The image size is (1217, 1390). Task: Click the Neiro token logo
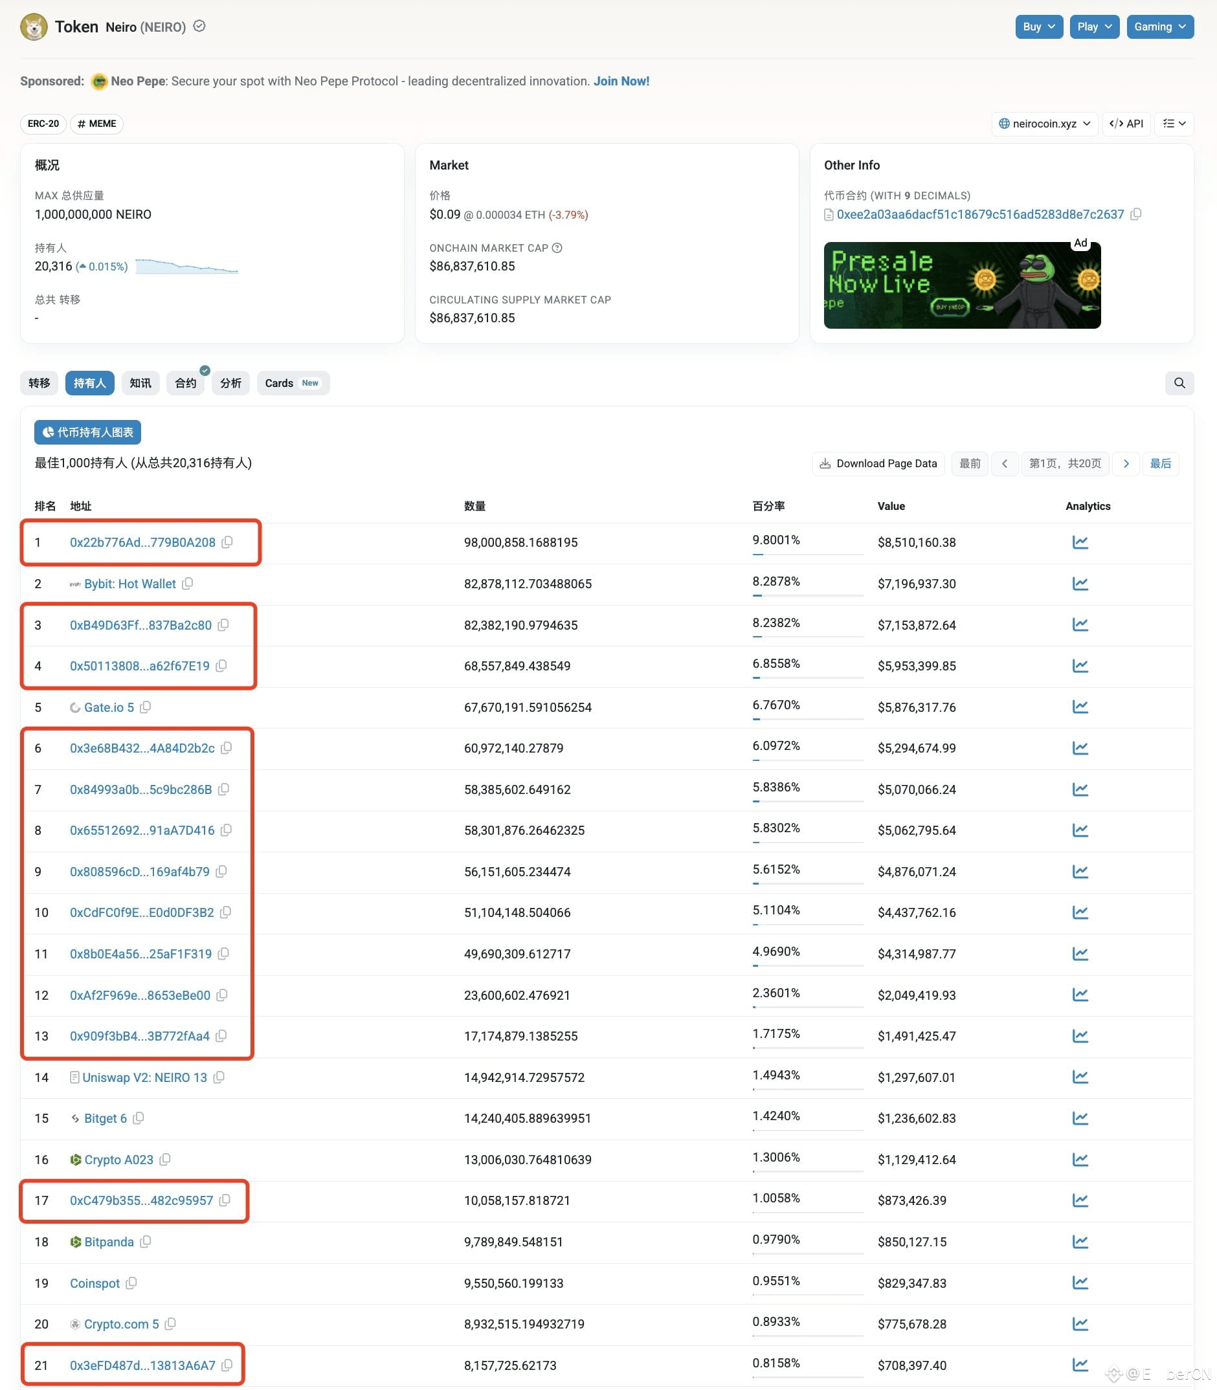tap(34, 27)
